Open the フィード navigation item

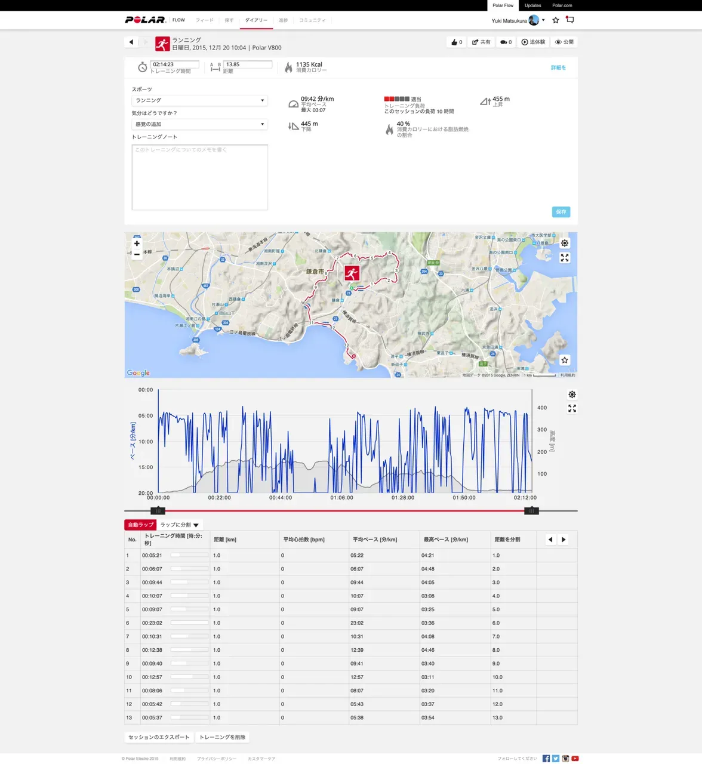pos(204,20)
